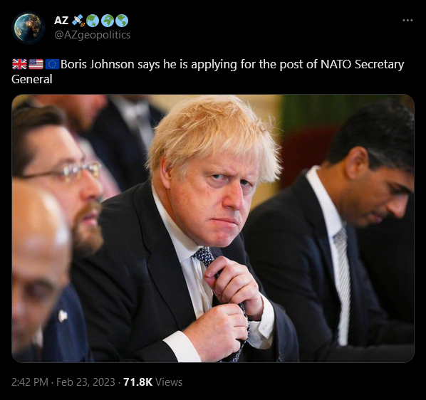View the 71.8K Views analytics
The width and height of the screenshot is (426, 400).
(152, 381)
